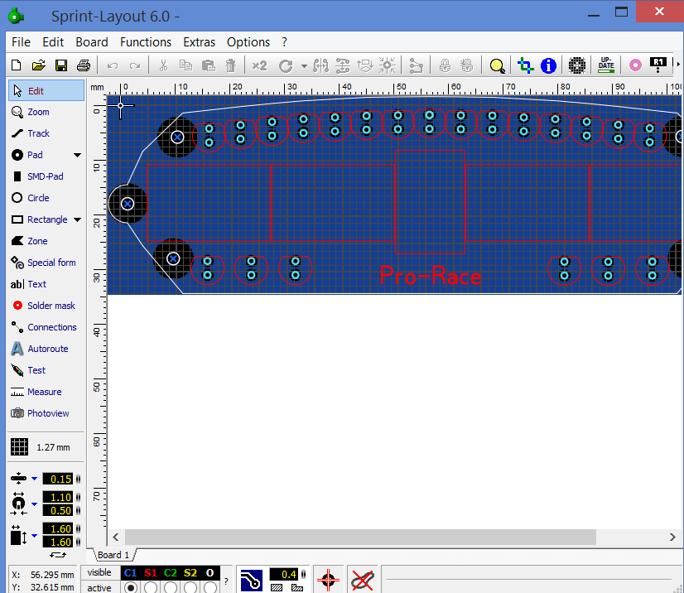Open the track width presets dropdown
684x593 pixels.
34,479
